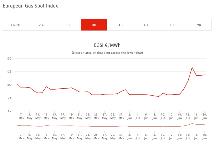This screenshot has width=218, height=146.
Task: Click the lower navigator chart line near 25 May
Action: (96, 126)
